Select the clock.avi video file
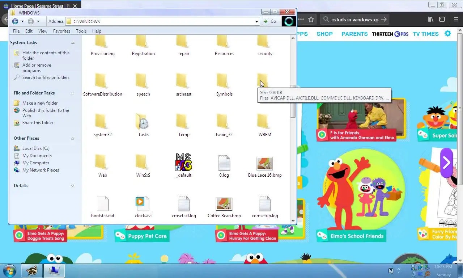Viewport: 463px width, 278px height. pos(143,207)
